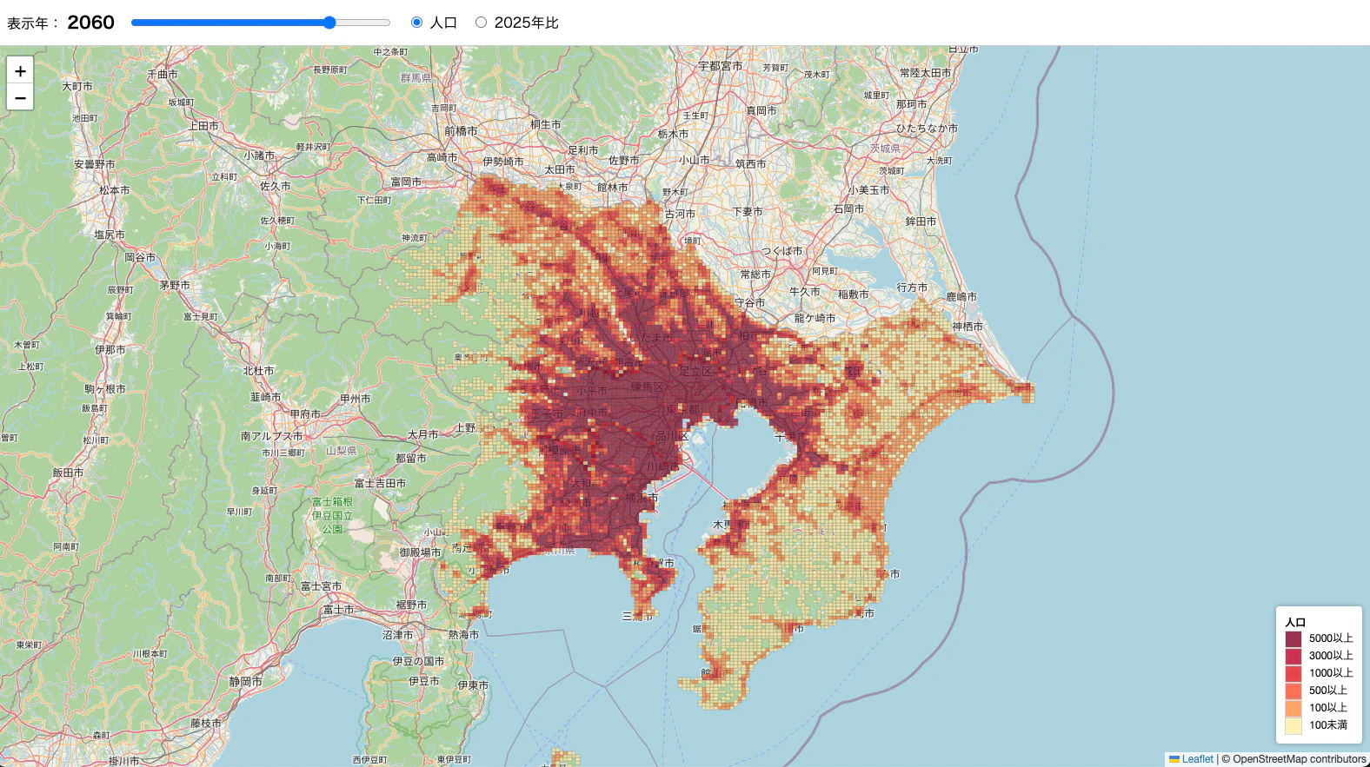Click the 宇都宮市 city label

click(x=721, y=66)
